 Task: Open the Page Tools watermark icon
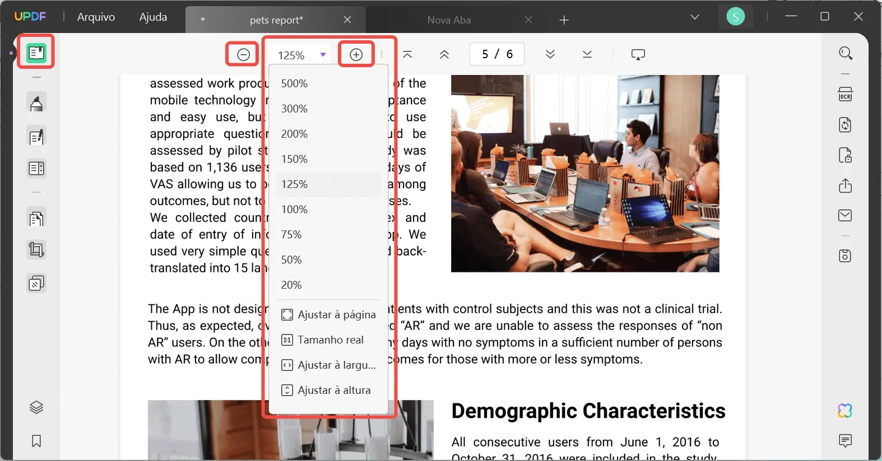pos(36,284)
